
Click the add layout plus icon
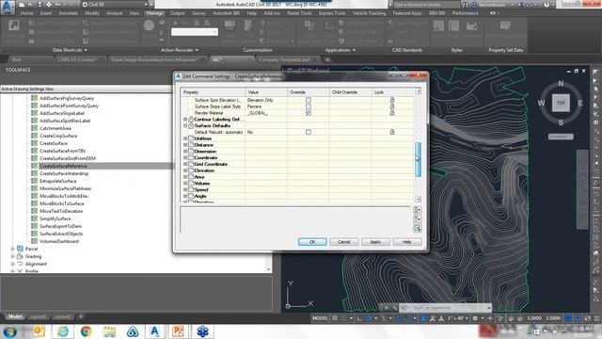coord(81,316)
